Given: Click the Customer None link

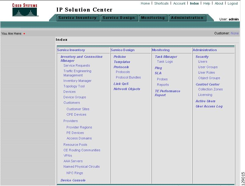Looking at the screenshot, I should click(235, 33).
